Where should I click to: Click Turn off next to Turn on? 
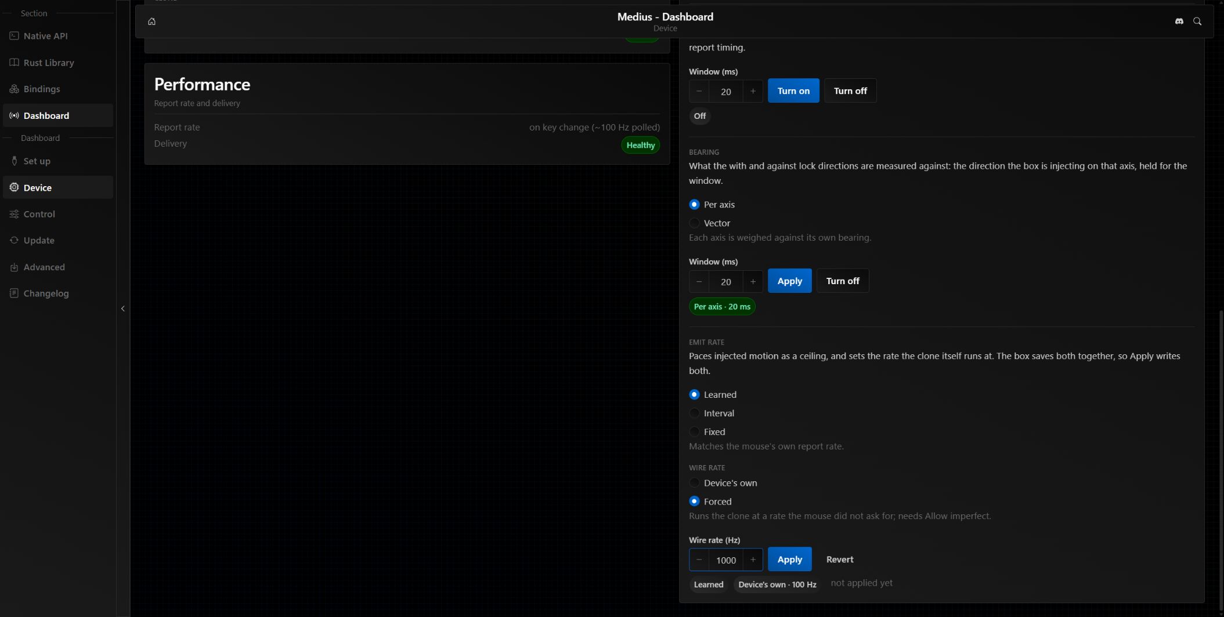coord(850,91)
